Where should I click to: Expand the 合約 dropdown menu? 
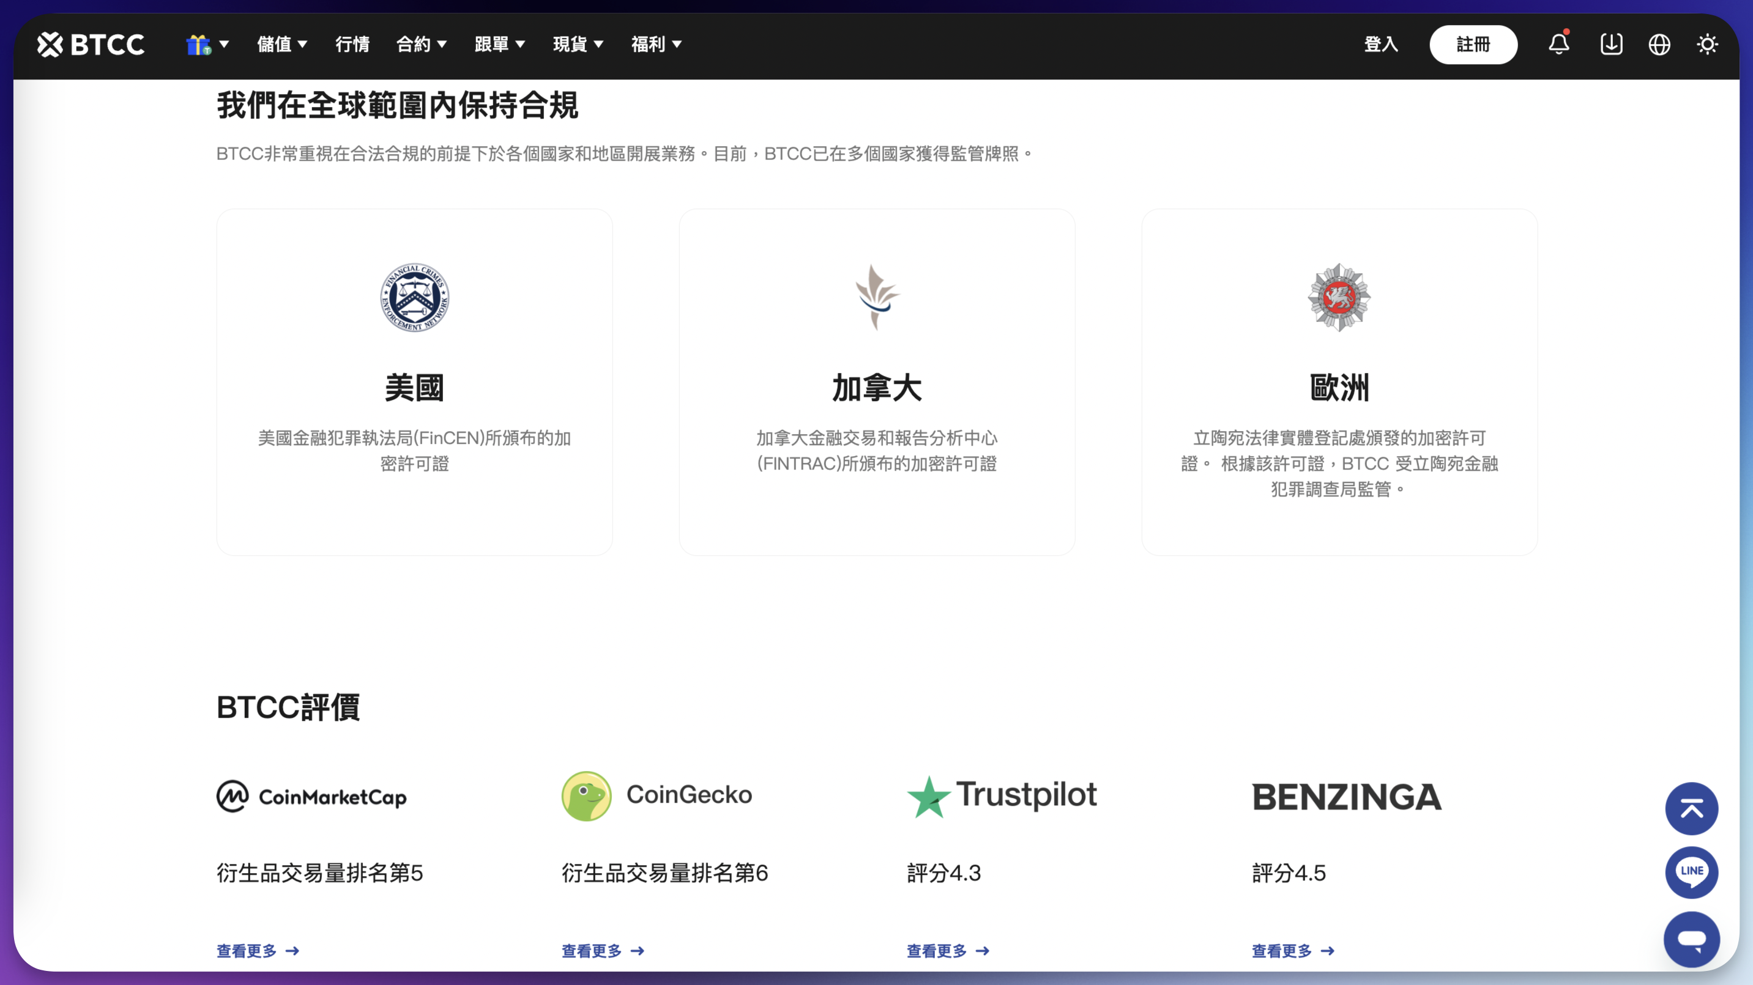421,44
